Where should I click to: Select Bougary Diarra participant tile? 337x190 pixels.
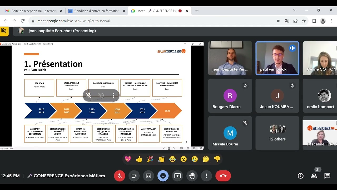230,96
